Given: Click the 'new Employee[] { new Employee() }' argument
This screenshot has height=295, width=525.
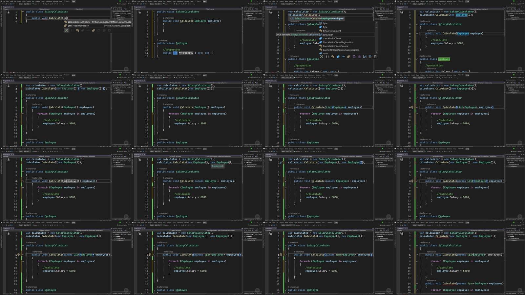Looking at the screenshot, I should (80, 88).
